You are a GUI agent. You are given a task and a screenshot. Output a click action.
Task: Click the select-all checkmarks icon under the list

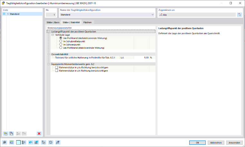pos(18,133)
